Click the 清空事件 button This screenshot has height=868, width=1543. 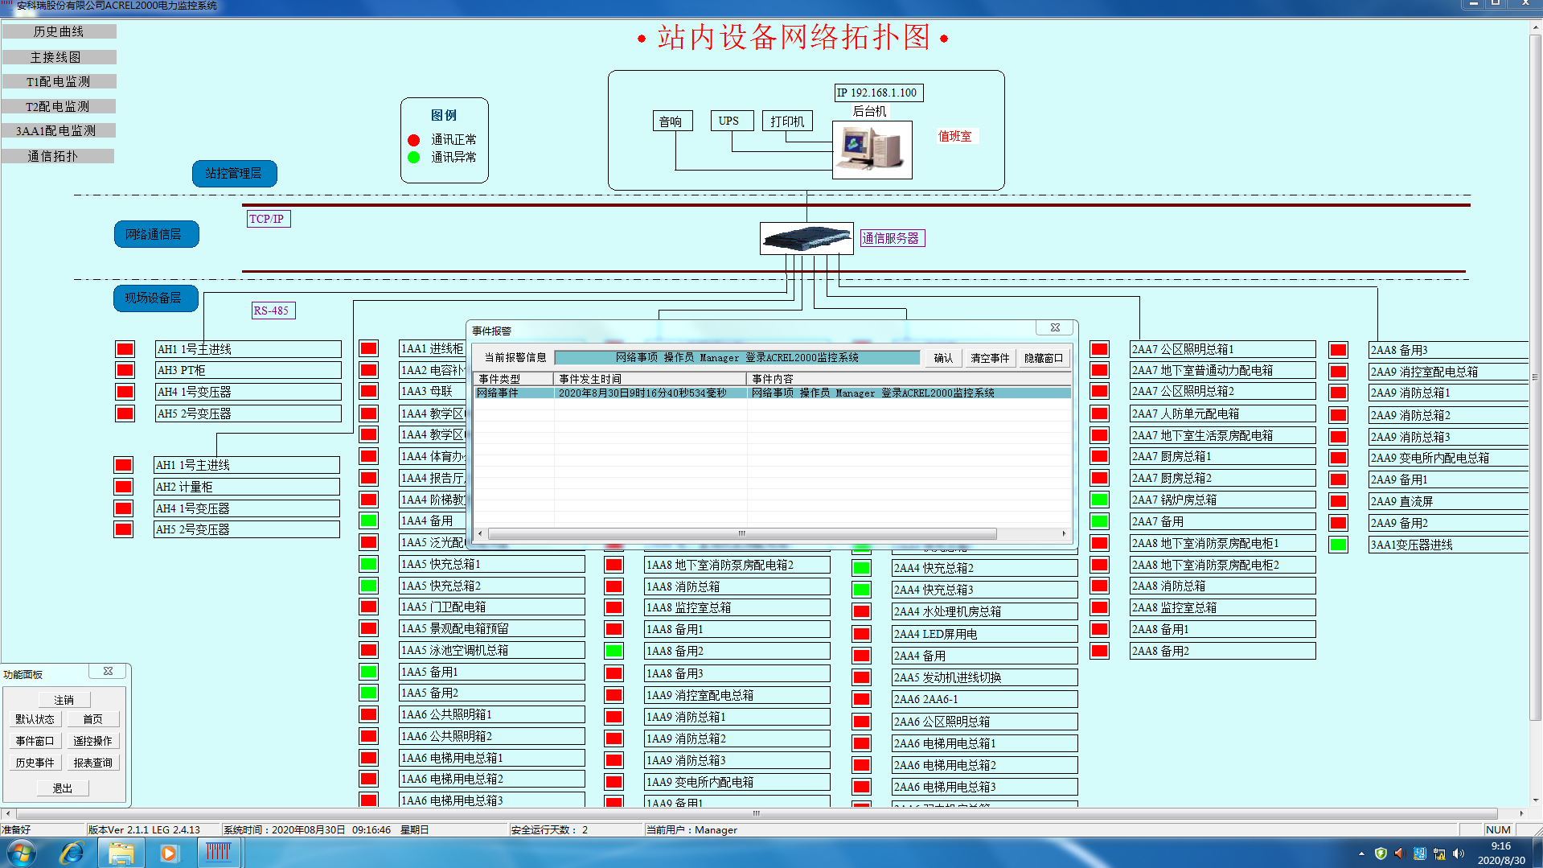click(989, 358)
